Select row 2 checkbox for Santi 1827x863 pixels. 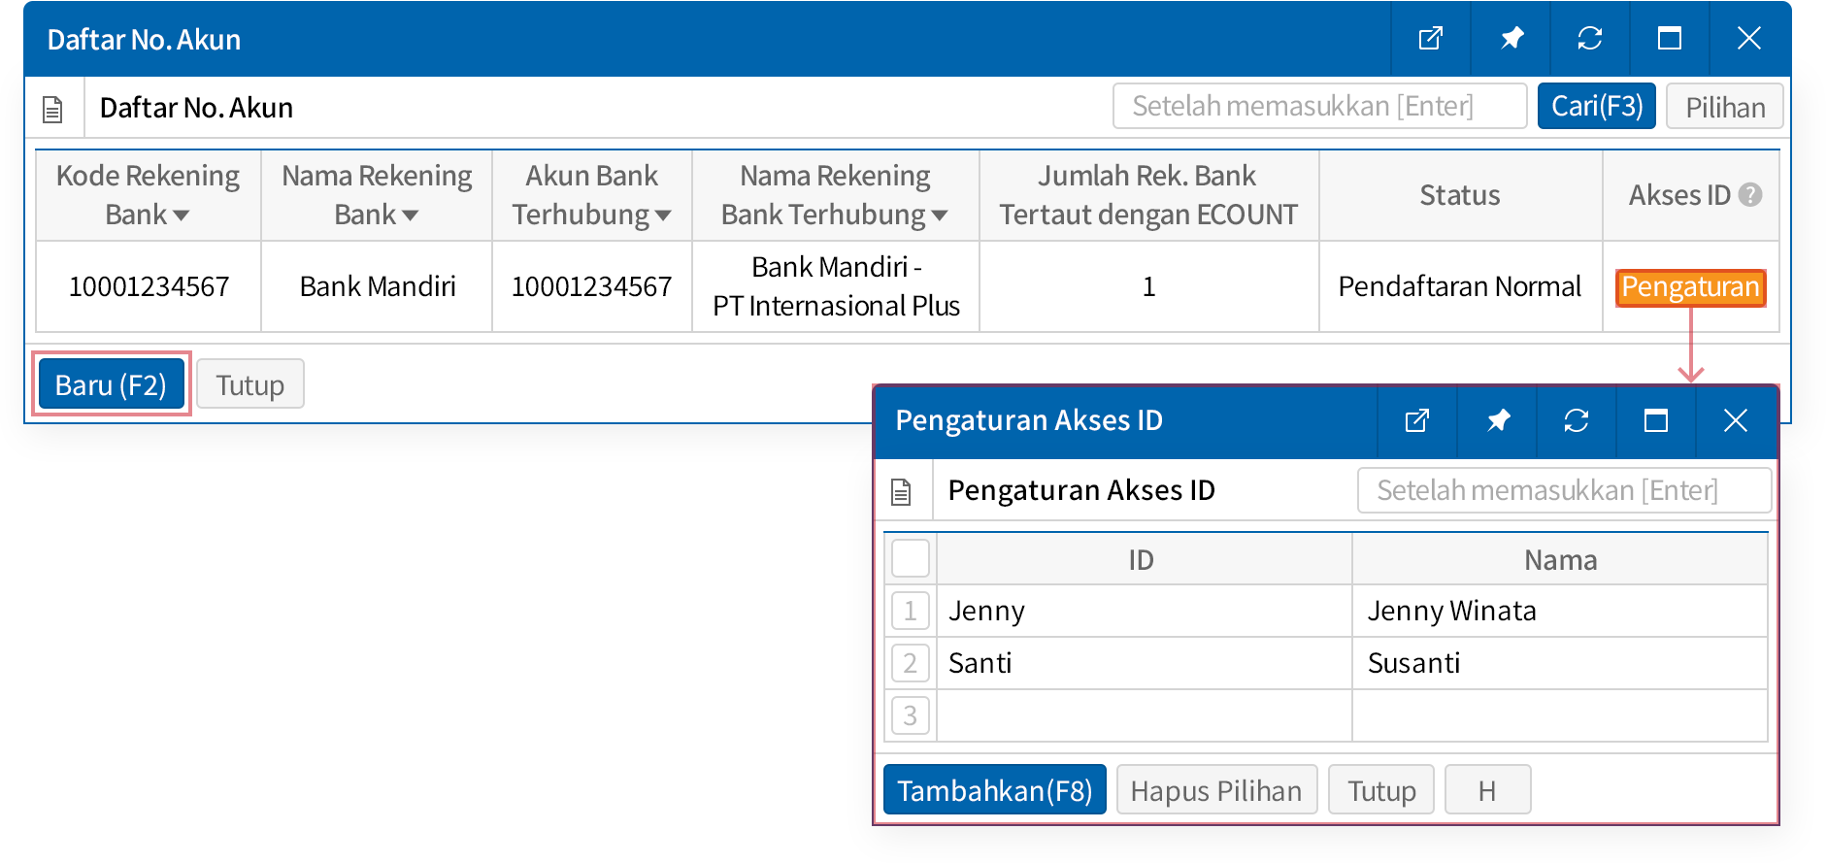910,663
